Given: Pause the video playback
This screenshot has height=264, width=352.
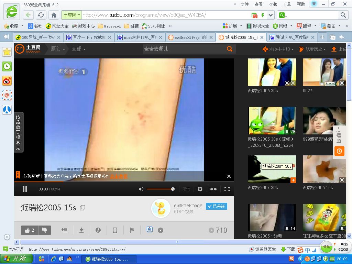Looking at the screenshot, I should [x=25, y=189].
